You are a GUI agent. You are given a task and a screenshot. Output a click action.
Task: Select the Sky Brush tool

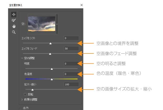coord(14,20)
